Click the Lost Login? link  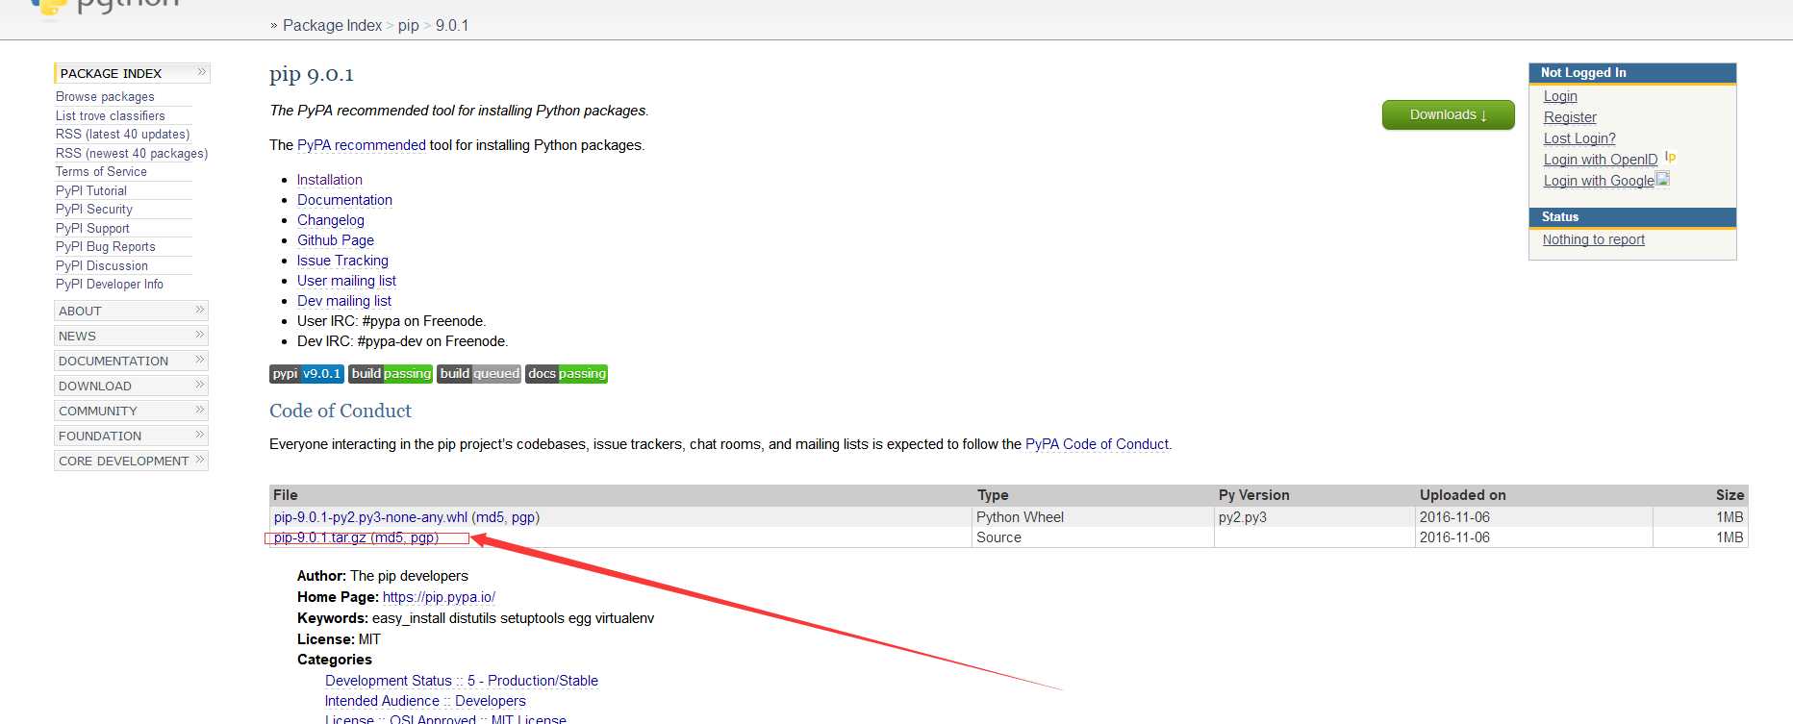[1579, 138]
